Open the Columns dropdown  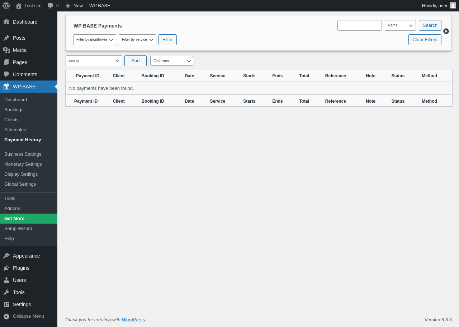[172, 61]
